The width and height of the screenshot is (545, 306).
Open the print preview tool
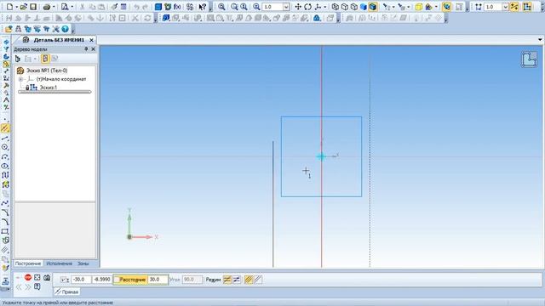point(65,7)
